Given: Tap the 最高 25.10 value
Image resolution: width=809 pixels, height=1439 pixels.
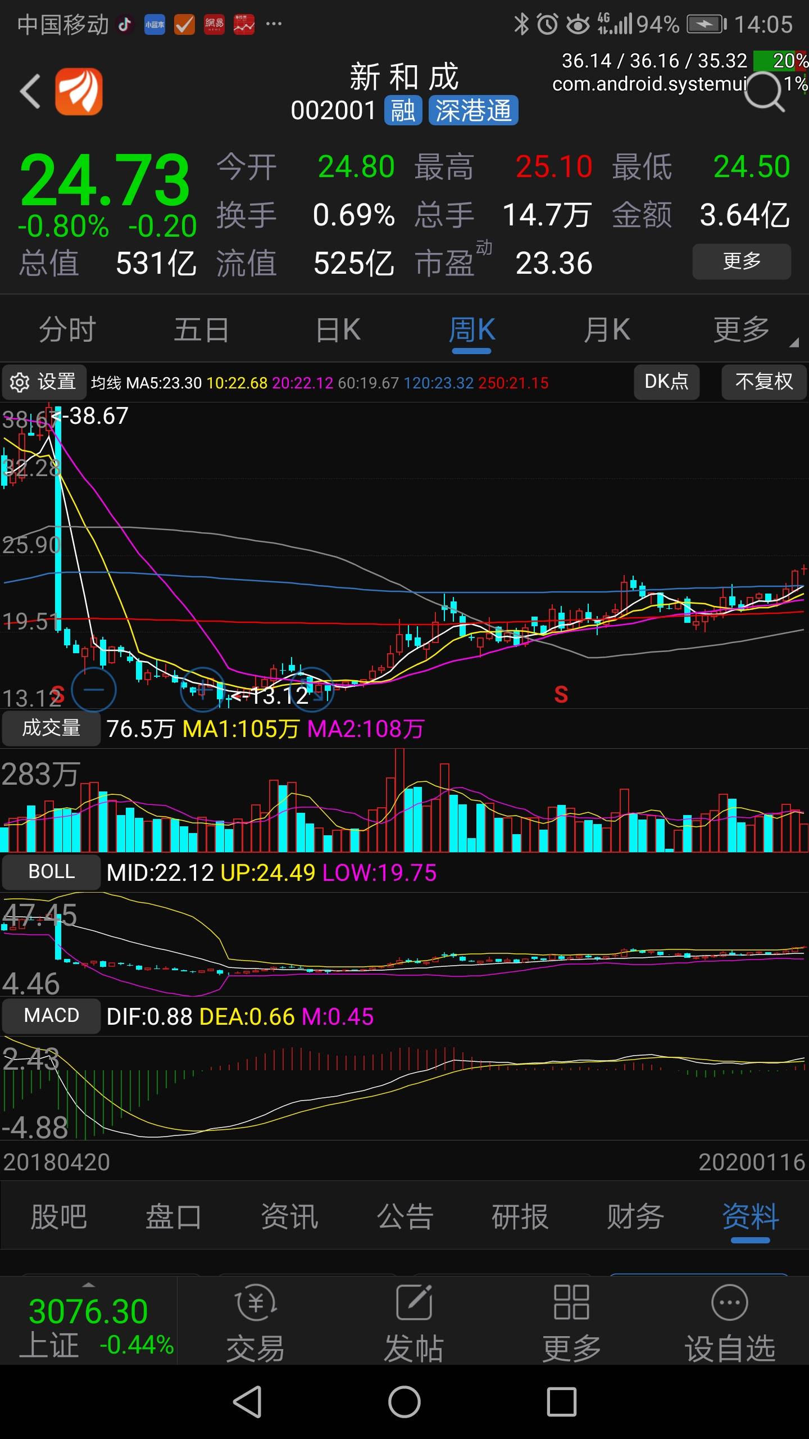Looking at the screenshot, I should coord(554,167).
